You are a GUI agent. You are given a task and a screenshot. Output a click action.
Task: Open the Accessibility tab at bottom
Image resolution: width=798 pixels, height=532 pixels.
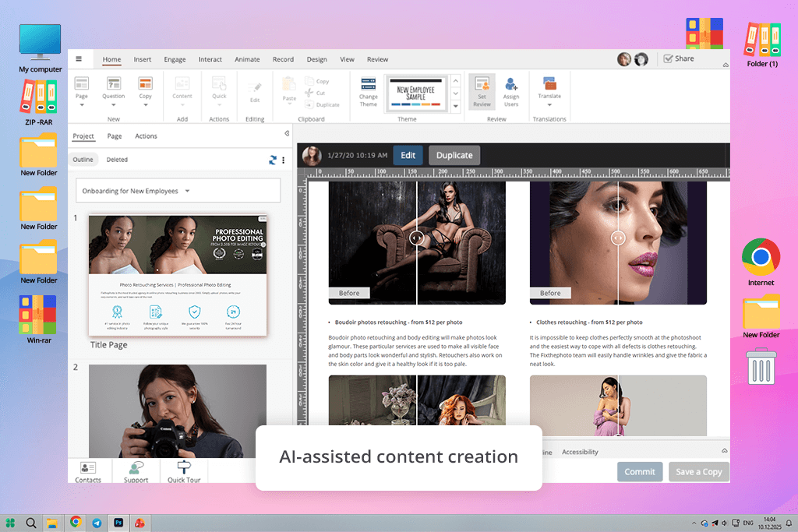[580, 452]
